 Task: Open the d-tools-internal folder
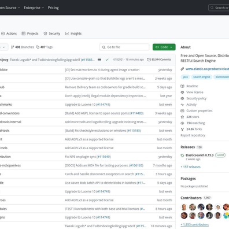tap(10, 122)
